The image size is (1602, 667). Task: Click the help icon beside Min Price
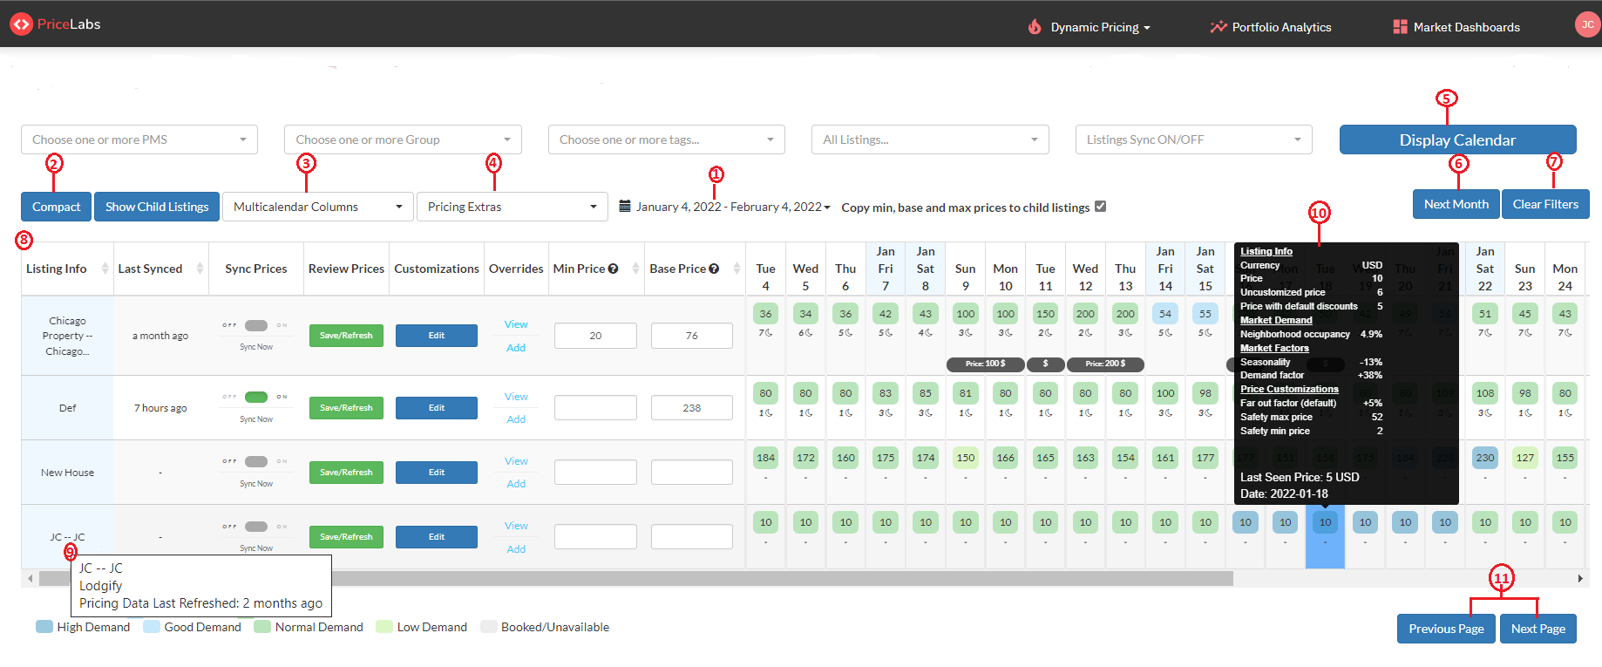click(x=613, y=269)
